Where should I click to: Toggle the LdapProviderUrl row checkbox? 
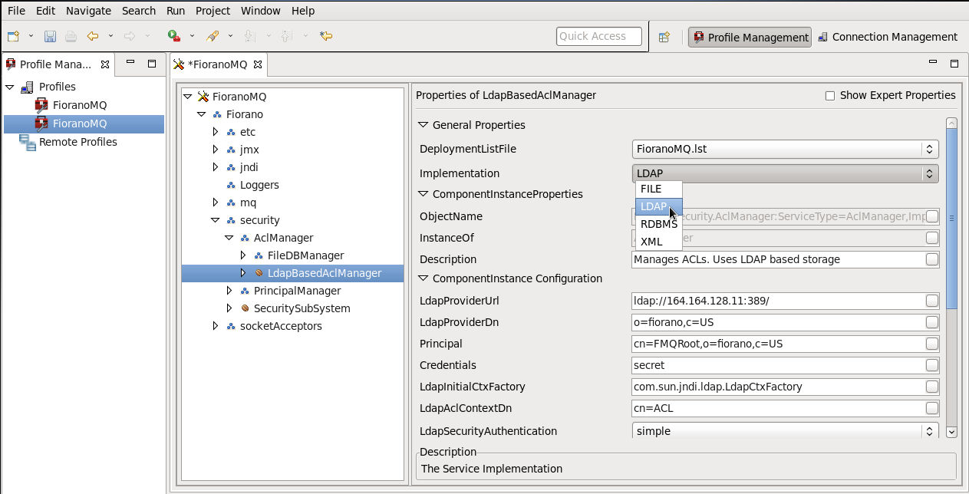(932, 301)
